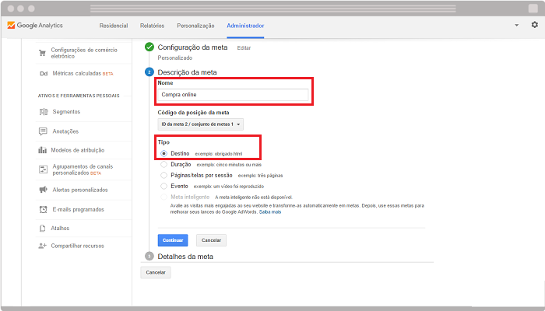Select the Destino goal type
The width and height of the screenshot is (545, 311).
(163, 153)
